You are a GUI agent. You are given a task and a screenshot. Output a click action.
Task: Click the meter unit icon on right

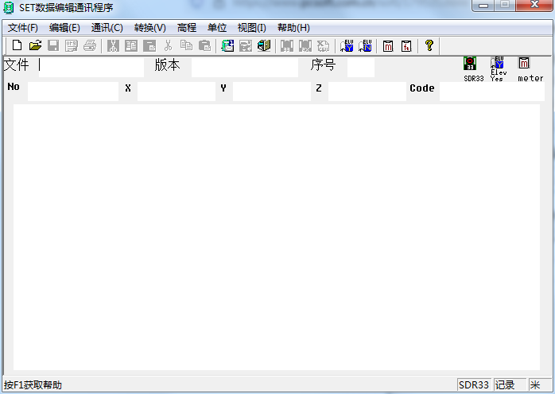pos(524,64)
